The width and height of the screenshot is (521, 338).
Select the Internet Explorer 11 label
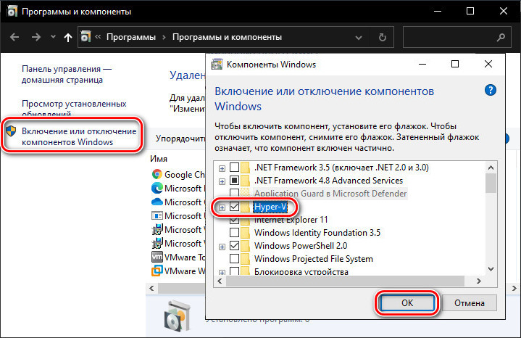[291, 220]
